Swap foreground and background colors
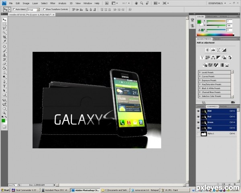Image resolution: width=241 pixels, height=193 pixels. tap(6, 117)
